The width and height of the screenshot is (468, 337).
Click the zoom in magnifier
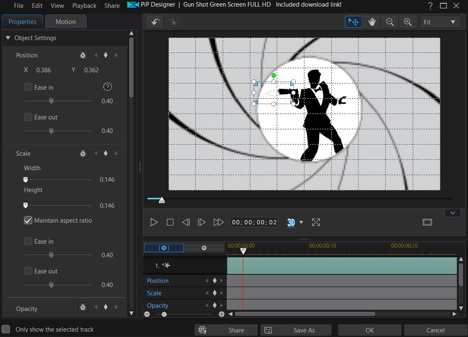408,22
